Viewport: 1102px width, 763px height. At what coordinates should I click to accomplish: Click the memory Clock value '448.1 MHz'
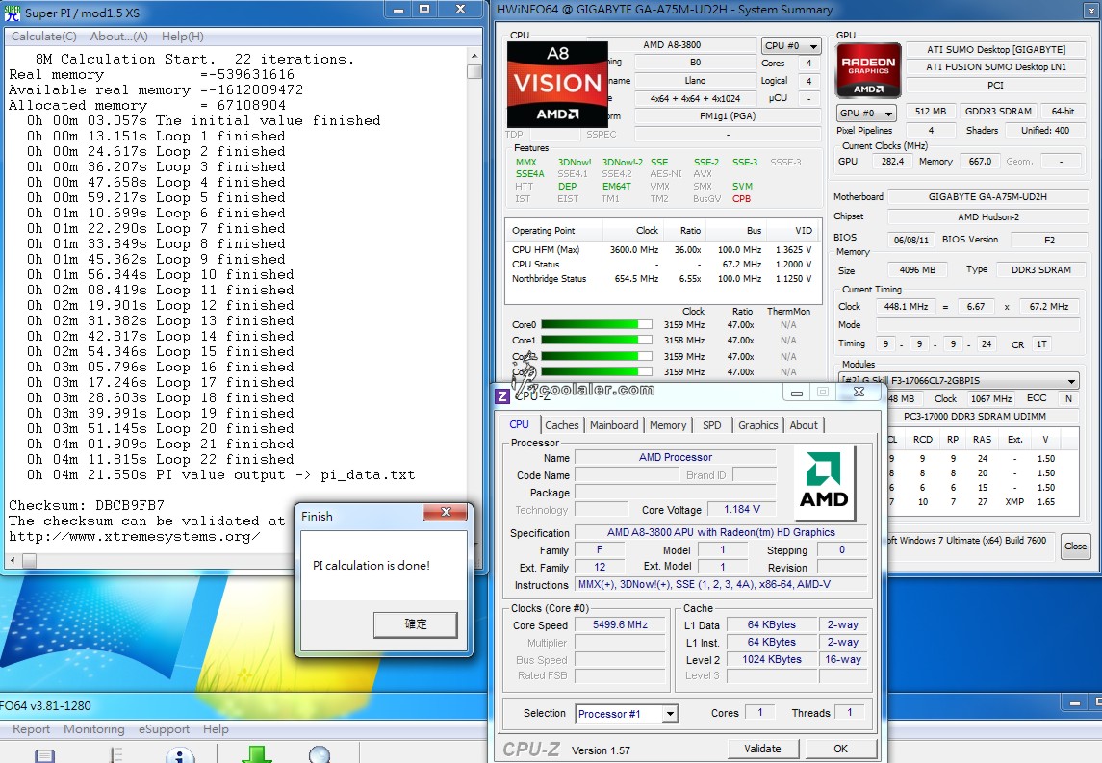(906, 307)
